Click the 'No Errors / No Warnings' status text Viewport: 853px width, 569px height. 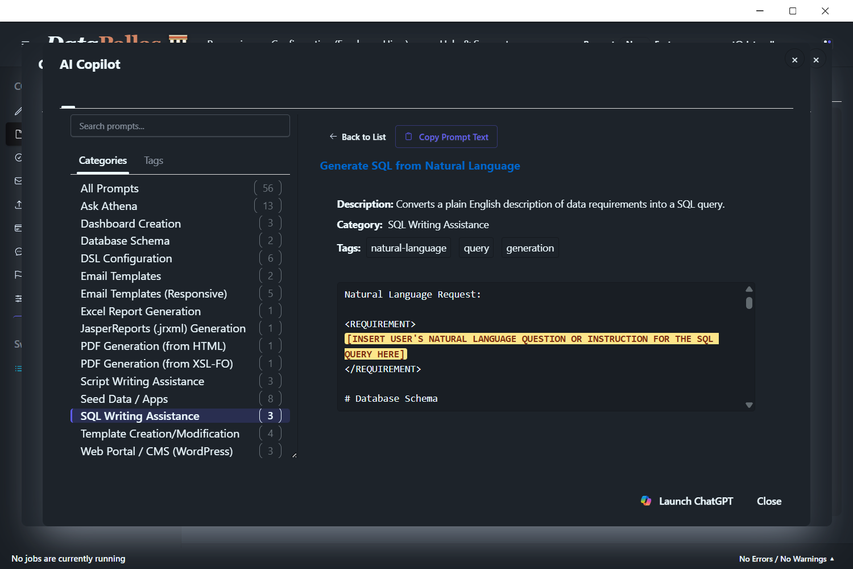782,559
